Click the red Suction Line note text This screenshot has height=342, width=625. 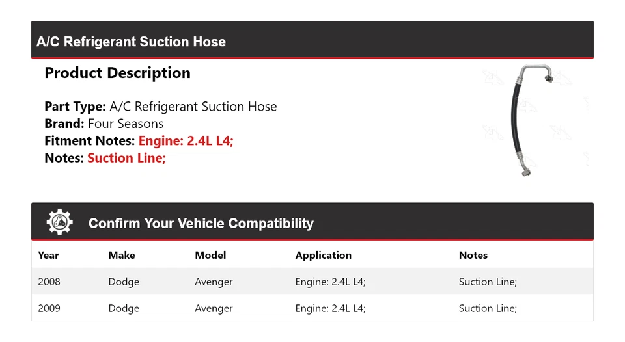(x=126, y=157)
